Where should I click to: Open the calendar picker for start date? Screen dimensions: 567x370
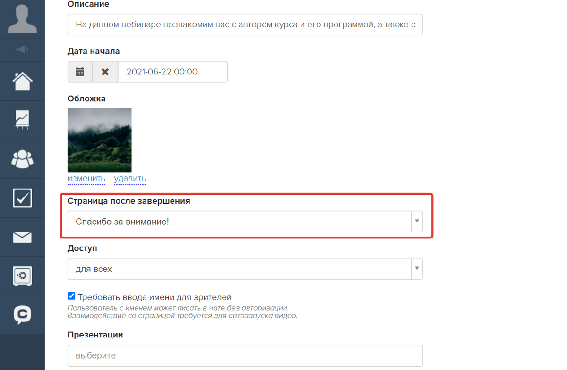tap(80, 72)
